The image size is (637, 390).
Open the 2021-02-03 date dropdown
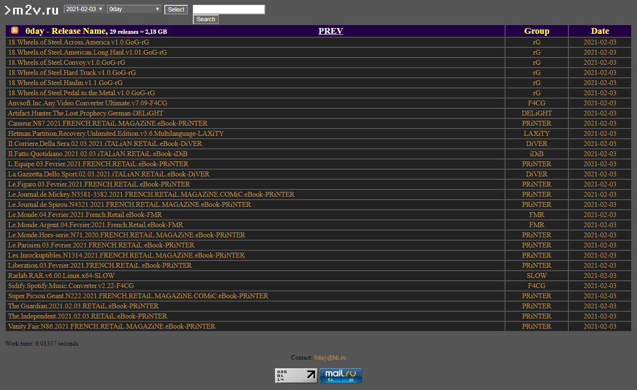pyautogui.click(x=85, y=9)
